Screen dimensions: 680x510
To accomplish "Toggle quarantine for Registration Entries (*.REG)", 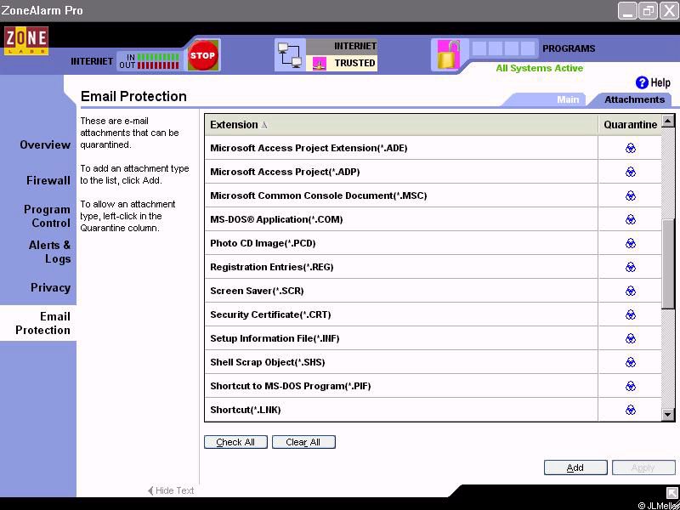I will tap(631, 267).
